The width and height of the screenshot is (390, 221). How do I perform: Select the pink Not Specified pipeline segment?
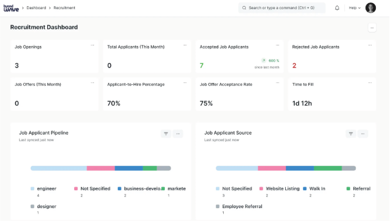pyautogui.click(x=101, y=168)
